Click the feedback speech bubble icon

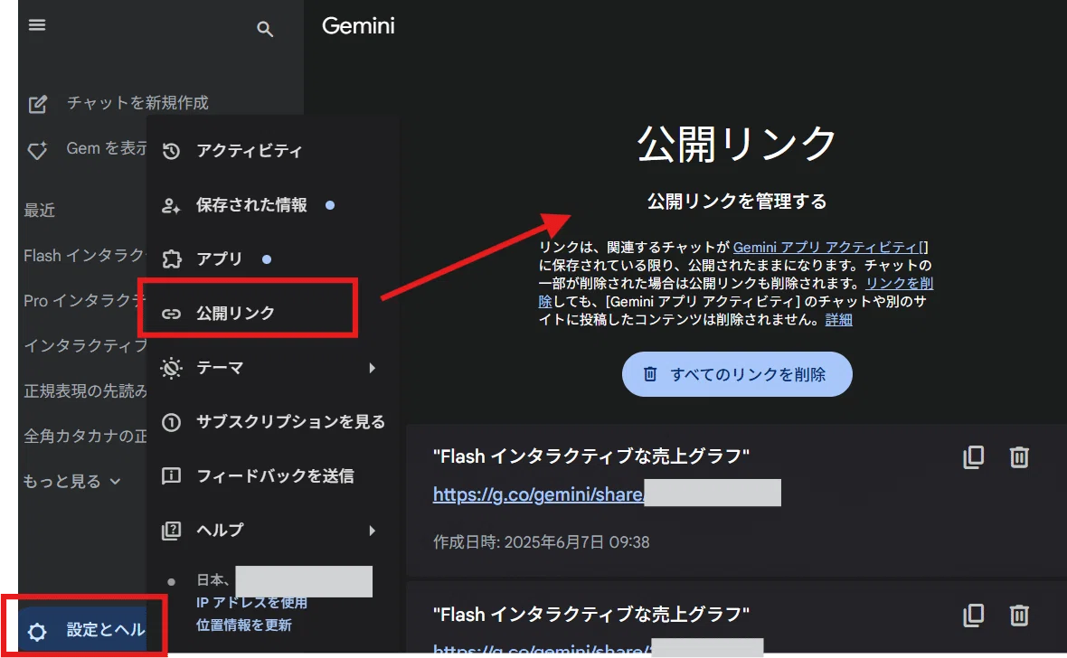(172, 475)
